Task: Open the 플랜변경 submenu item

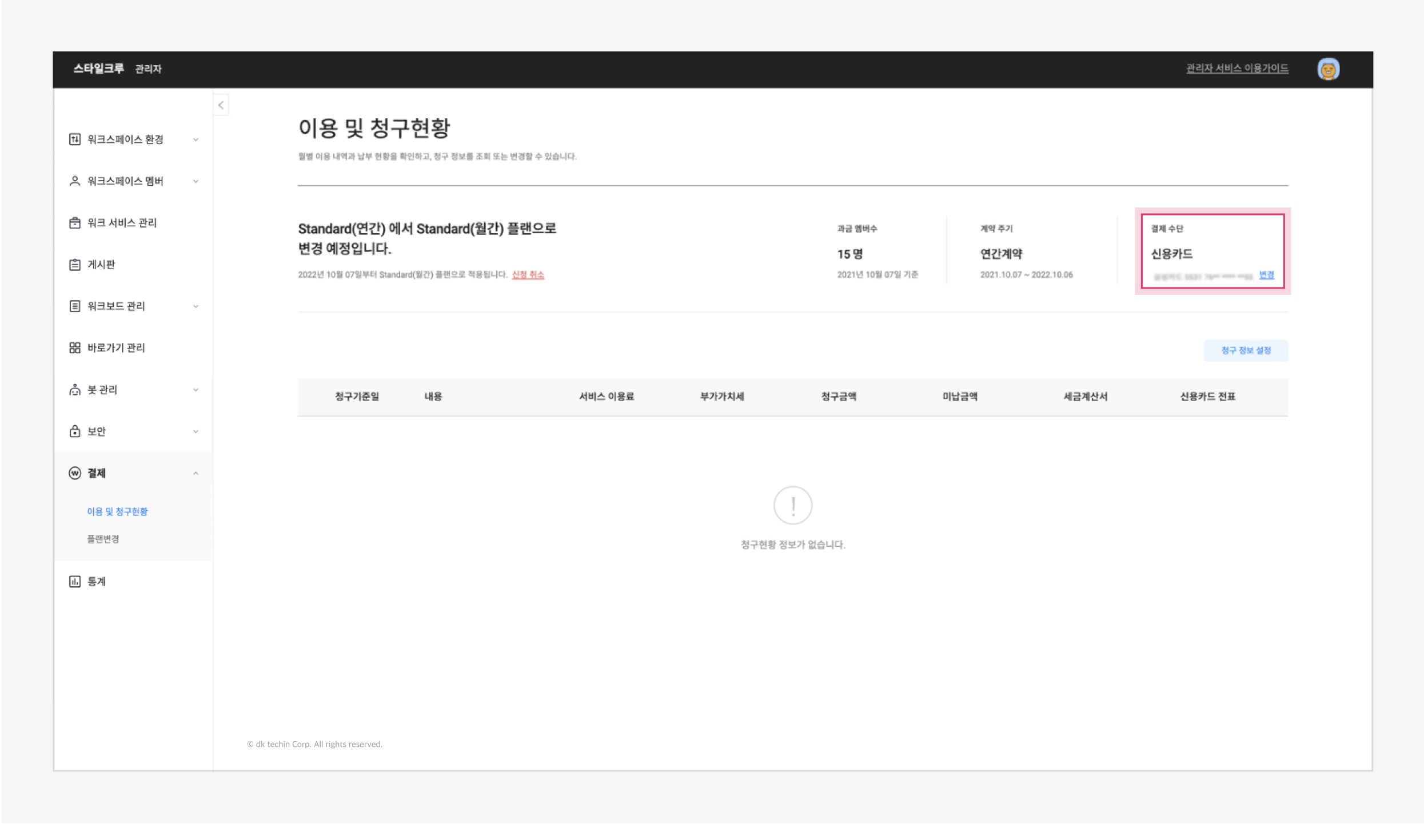Action: [x=103, y=539]
